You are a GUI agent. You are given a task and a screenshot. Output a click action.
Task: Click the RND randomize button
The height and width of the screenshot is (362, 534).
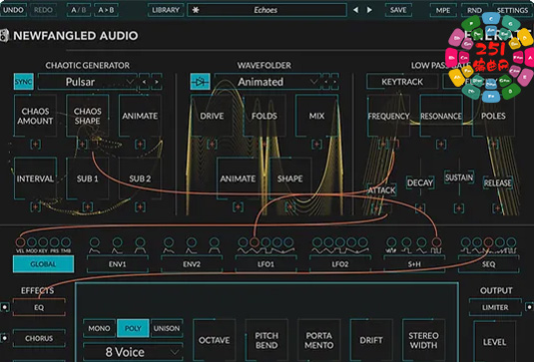[474, 10]
